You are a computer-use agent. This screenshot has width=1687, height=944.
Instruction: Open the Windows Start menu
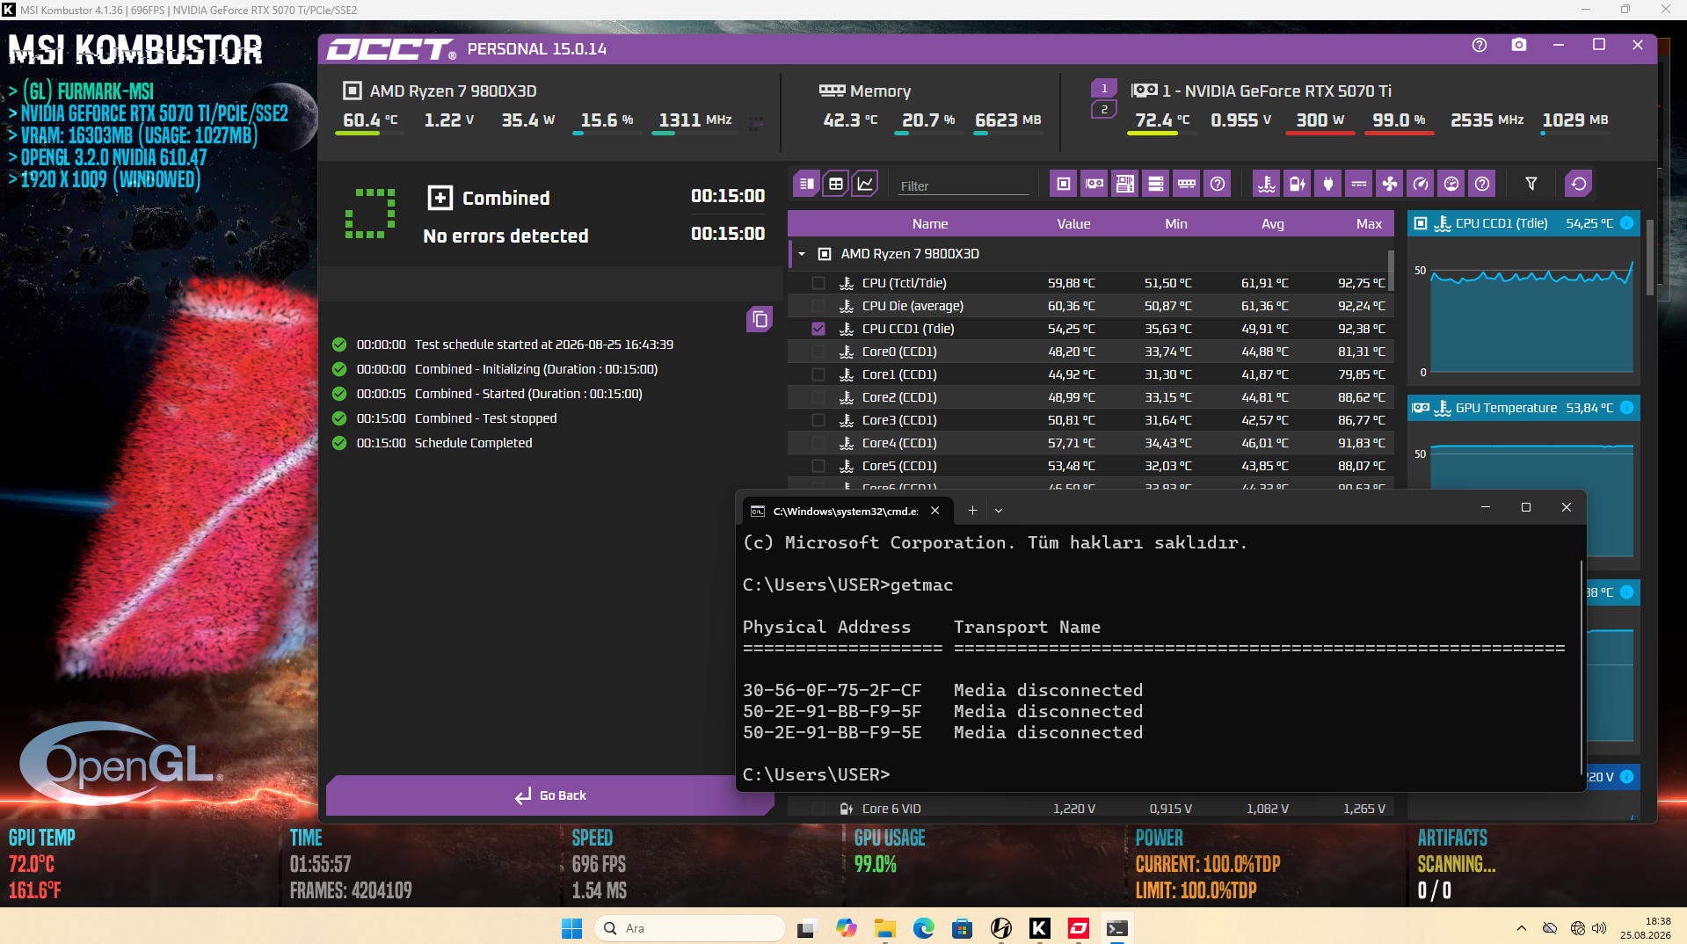point(572,928)
